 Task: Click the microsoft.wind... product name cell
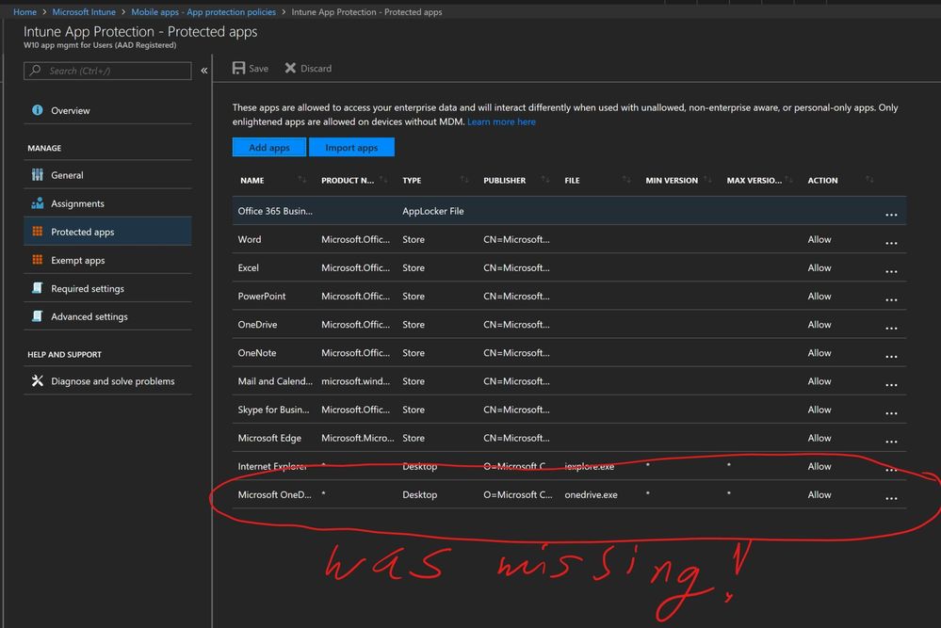pyautogui.click(x=355, y=381)
